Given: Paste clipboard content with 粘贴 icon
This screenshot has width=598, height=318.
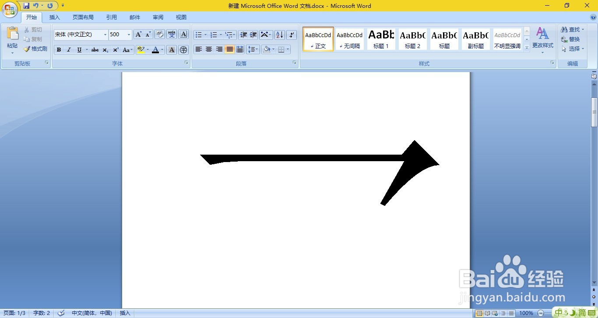Looking at the screenshot, I should 12,34.
